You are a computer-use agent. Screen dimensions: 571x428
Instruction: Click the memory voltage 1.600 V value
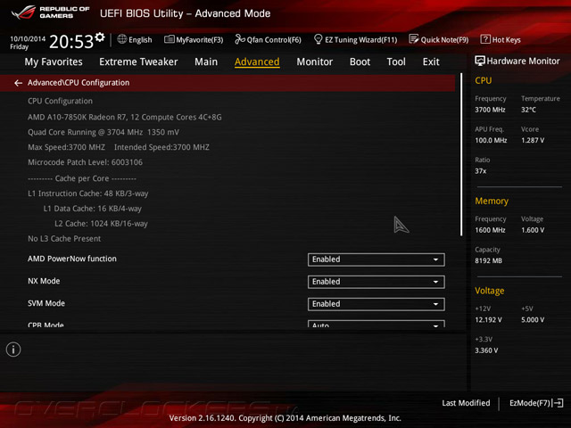pyautogui.click(x=533, y=230)
